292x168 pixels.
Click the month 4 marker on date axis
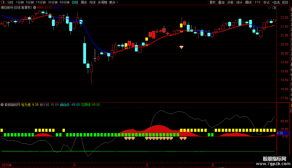(x=75, y=165)
